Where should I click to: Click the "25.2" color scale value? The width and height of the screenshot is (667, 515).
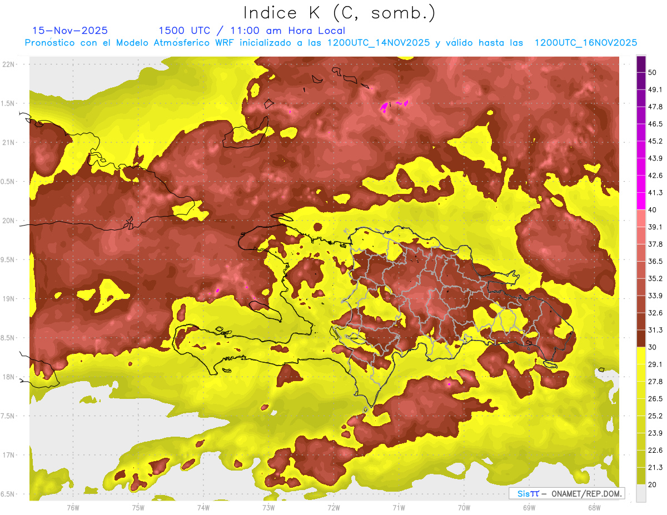[x=655, y=416]
